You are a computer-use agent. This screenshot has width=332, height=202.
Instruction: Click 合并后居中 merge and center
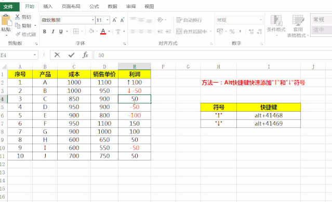coord(191,32)
